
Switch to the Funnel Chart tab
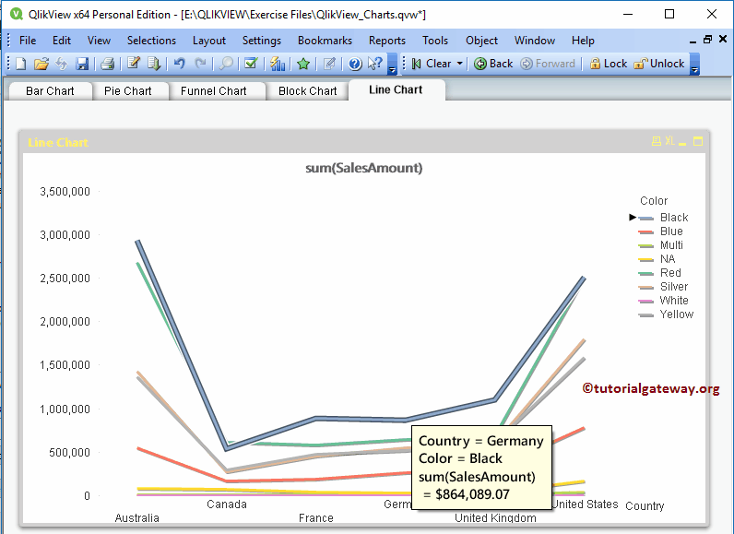point(213,90)
